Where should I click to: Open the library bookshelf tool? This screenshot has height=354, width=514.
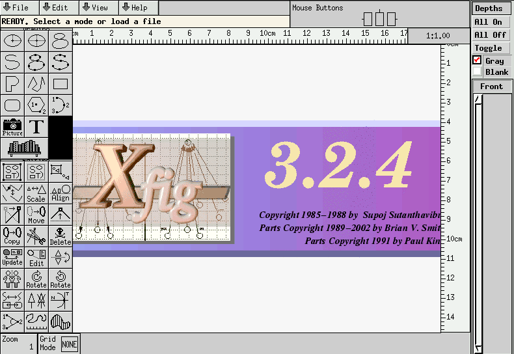click(25, 148)
